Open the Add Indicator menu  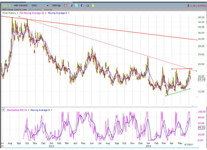click(21, 5)
